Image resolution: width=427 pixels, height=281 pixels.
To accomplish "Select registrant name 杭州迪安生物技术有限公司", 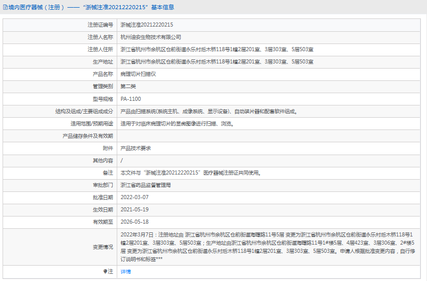I will (x=151, y=37).
